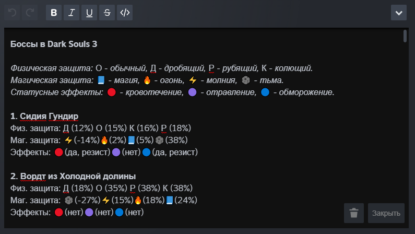Click the blue frostbite circle in legend

coord(265,92)
